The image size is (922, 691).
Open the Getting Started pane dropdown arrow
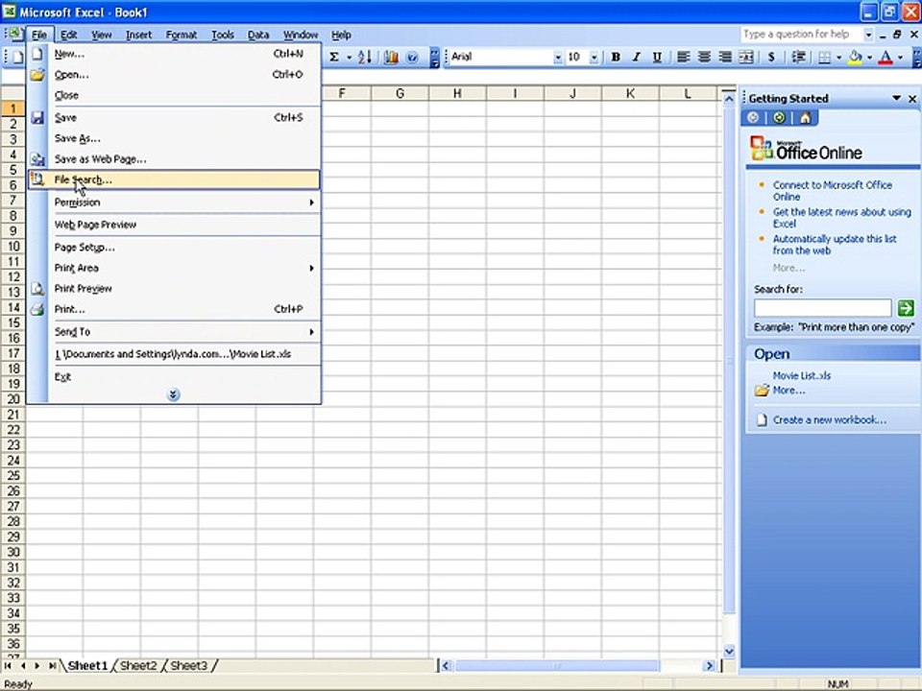pyautogui.click(x=896, y=98)
